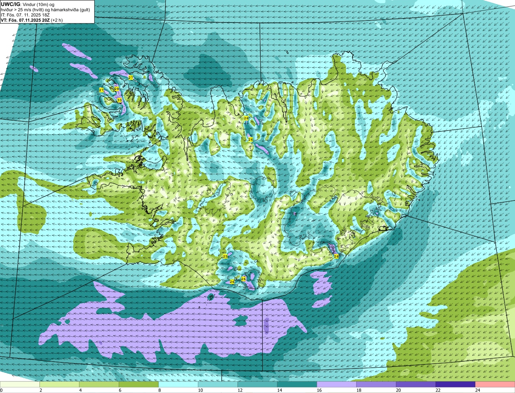Click the yellow gust marker labeled 25

coord(225,256)
